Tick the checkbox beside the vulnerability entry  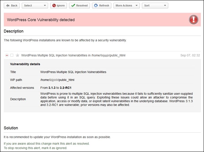coord(12,55)
